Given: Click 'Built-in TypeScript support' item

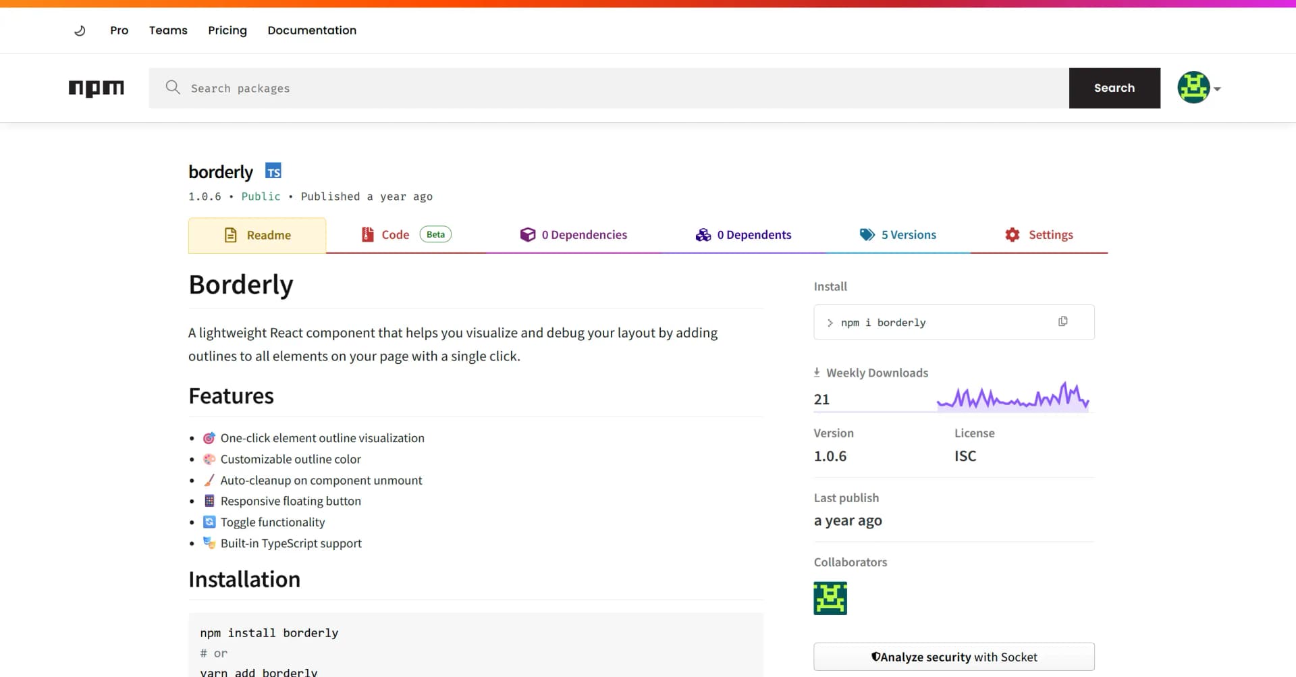Looking at the screenshot, I should pyautogui.click(x=291, y=543).
